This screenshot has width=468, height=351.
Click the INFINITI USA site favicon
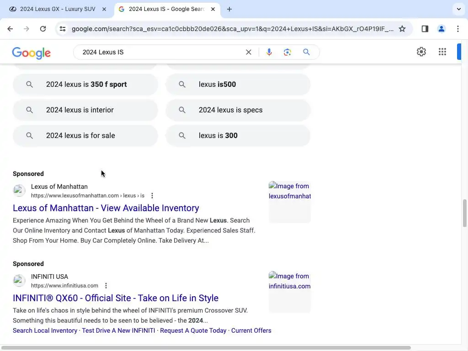19,281
